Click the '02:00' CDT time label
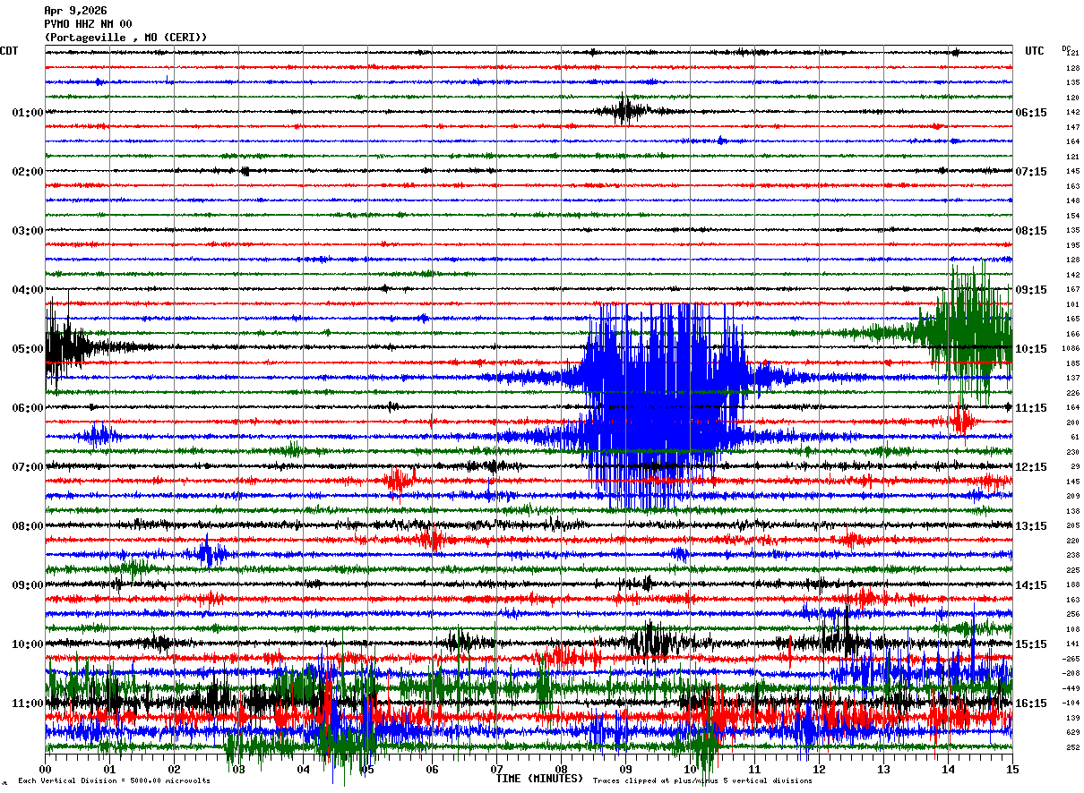Image resolution: width=1084 pixels, height=793 pixels. pos(28,172)
